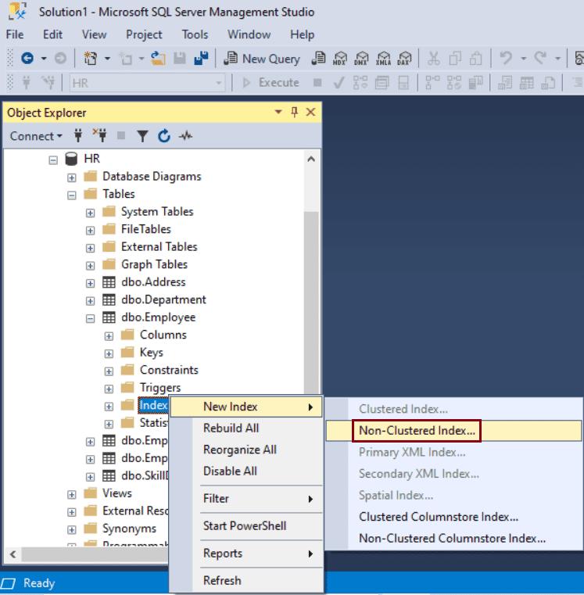Collapse the dbo.Employee table node

90,318
